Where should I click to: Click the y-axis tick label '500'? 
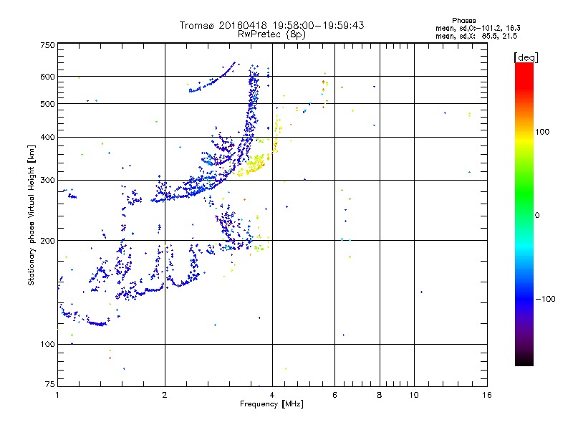(47, 104)
